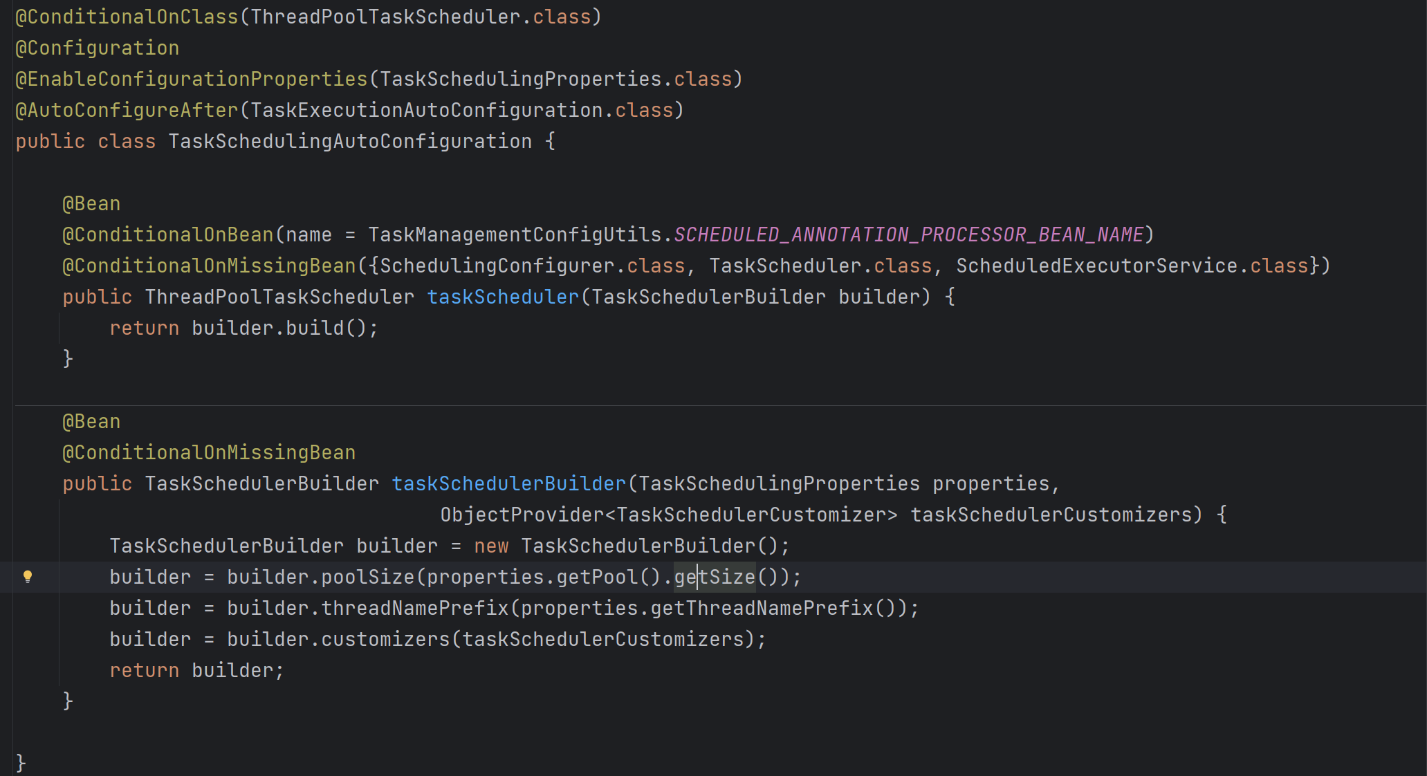The height and width of the screenshot is (776, 1427).
Task: Click @EnableConfigurationProperties annotation
Action: click(x=192, y=79)
